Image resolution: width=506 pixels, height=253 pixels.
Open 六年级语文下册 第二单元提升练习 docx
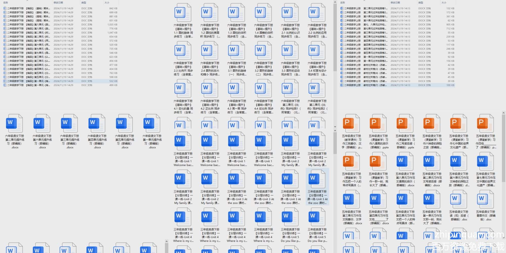click(15, 123)
